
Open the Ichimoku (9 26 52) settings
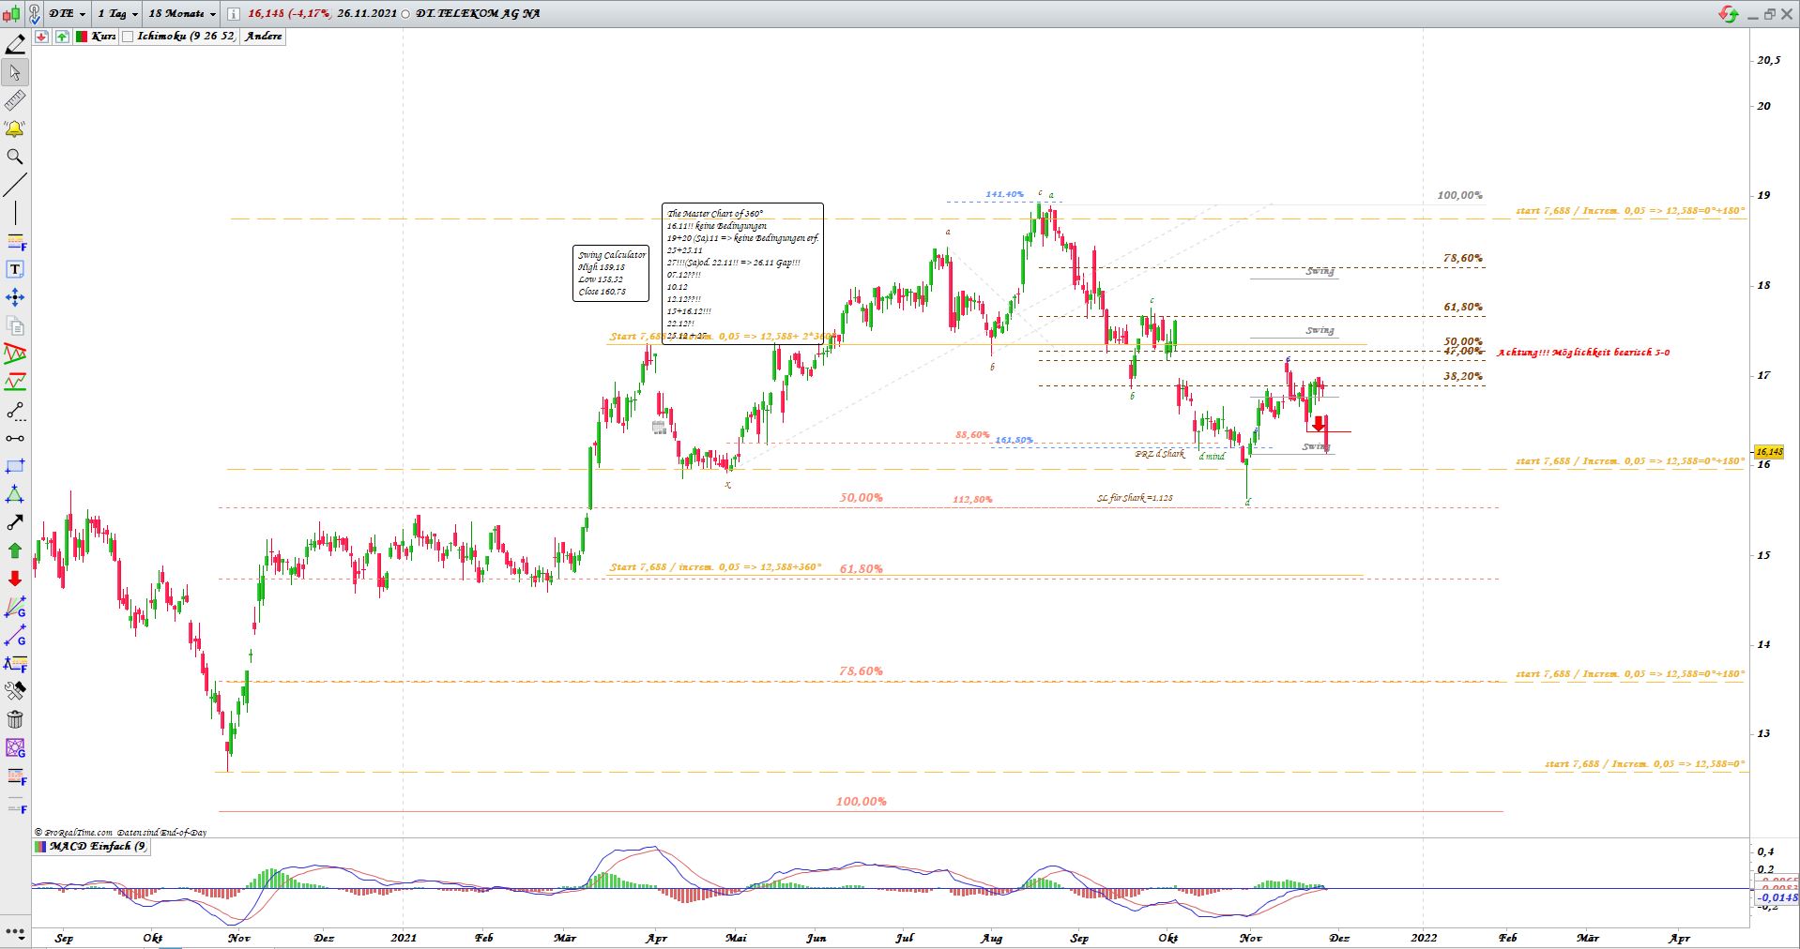186,37
